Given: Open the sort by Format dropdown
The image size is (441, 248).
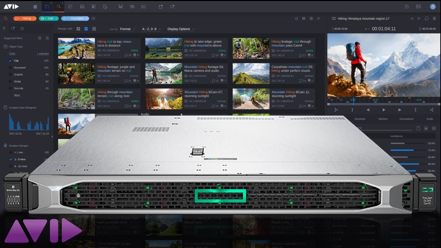Looking at the screenshot, I should (127, 29).
